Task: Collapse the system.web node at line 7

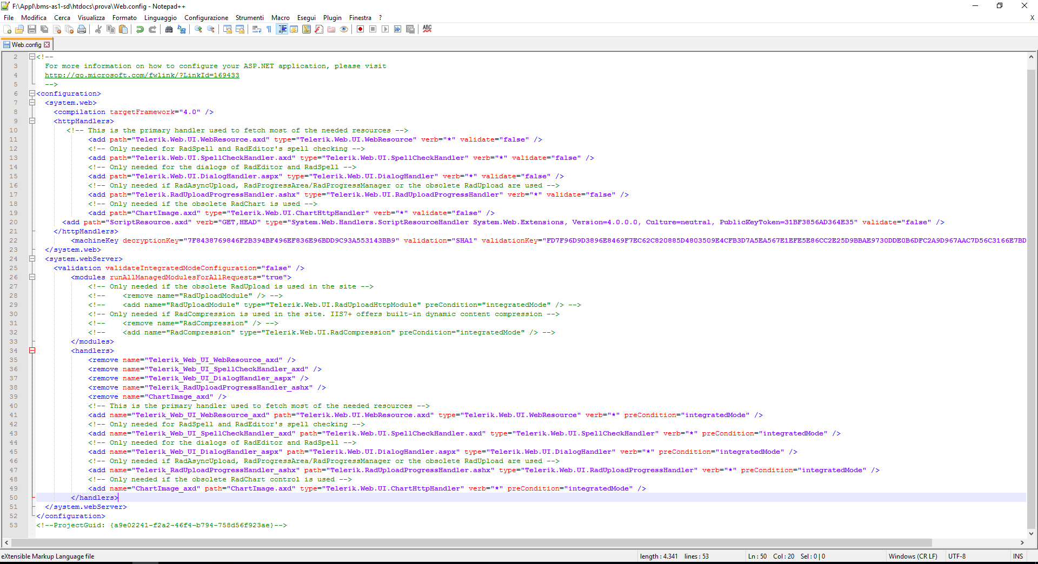Action: [32, 103]
